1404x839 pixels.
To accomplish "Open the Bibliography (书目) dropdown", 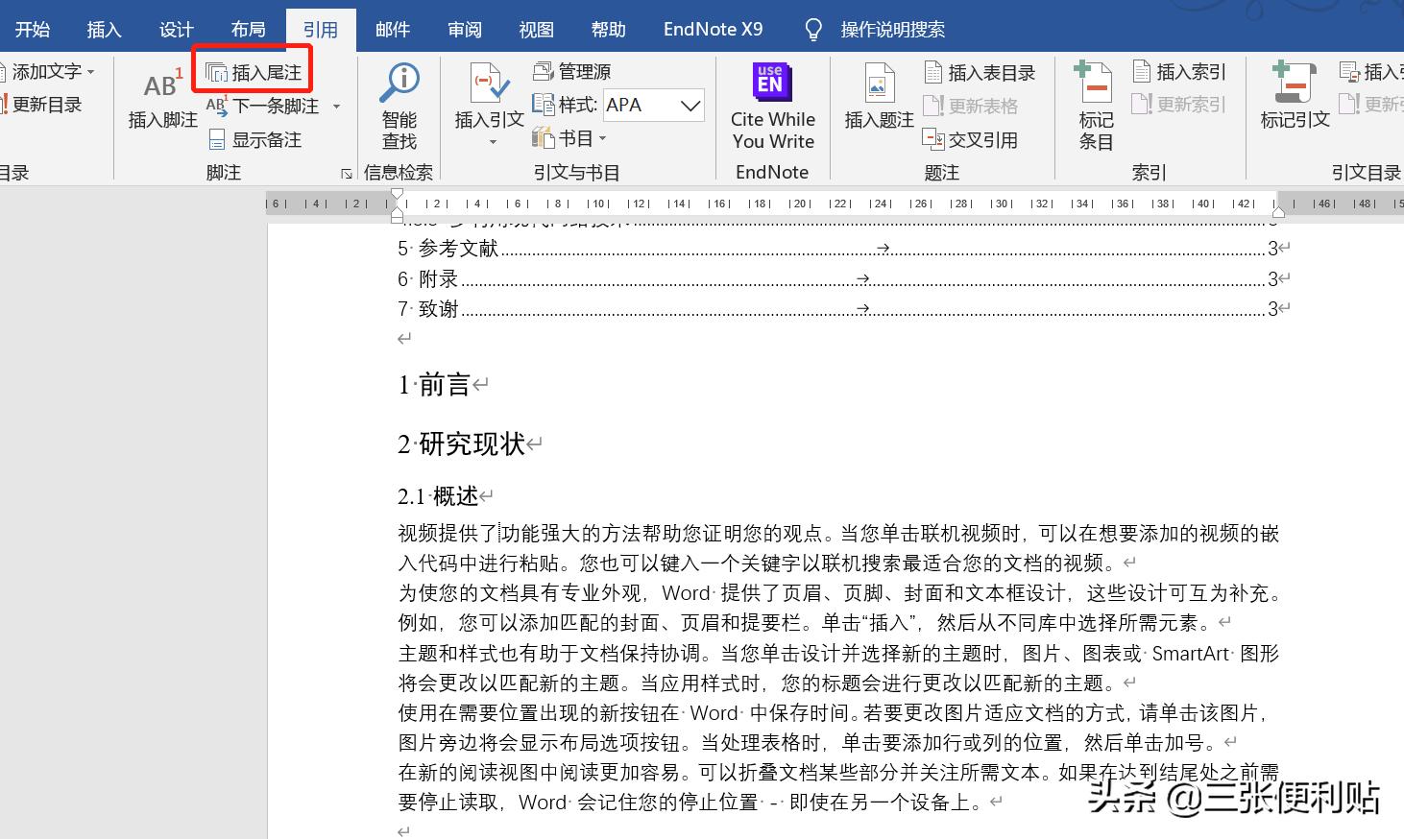I will (x=576, y=137).
